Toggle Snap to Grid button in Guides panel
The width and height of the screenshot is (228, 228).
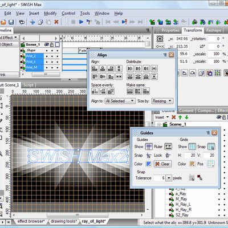(211, 146)
